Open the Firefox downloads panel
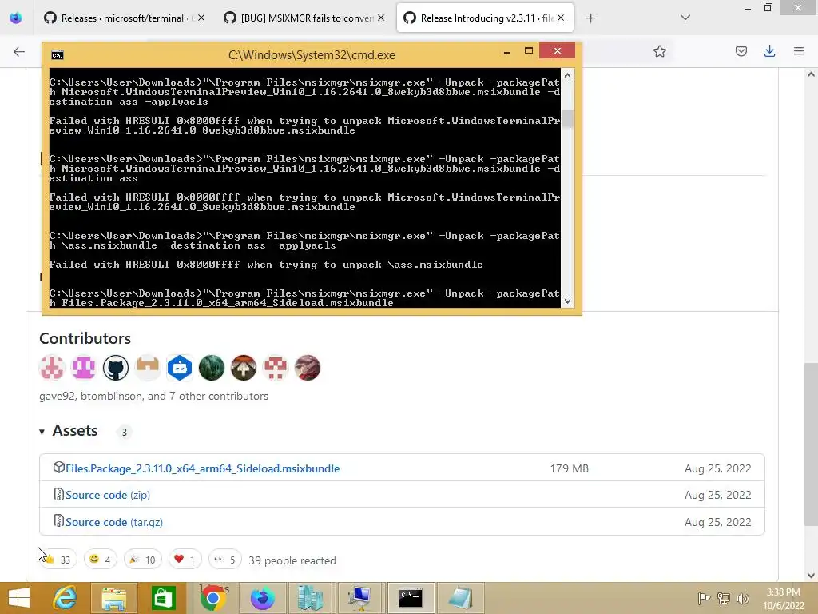 point(769,51)
